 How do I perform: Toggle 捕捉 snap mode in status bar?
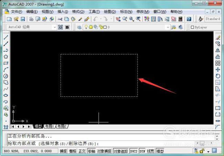(63, 151)
